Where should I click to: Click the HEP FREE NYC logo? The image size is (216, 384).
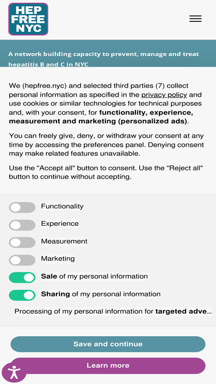click(28, 19)
